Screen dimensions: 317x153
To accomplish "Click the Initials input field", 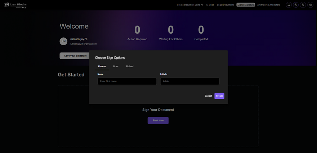I will point(189,81).
